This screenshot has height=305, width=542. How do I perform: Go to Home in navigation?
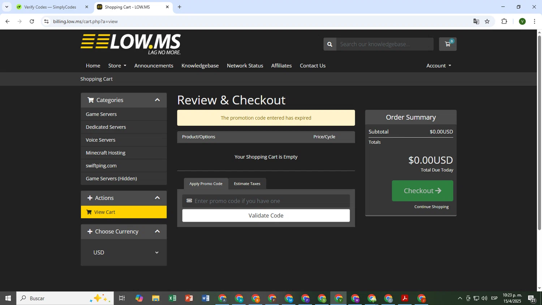[93, 65]
